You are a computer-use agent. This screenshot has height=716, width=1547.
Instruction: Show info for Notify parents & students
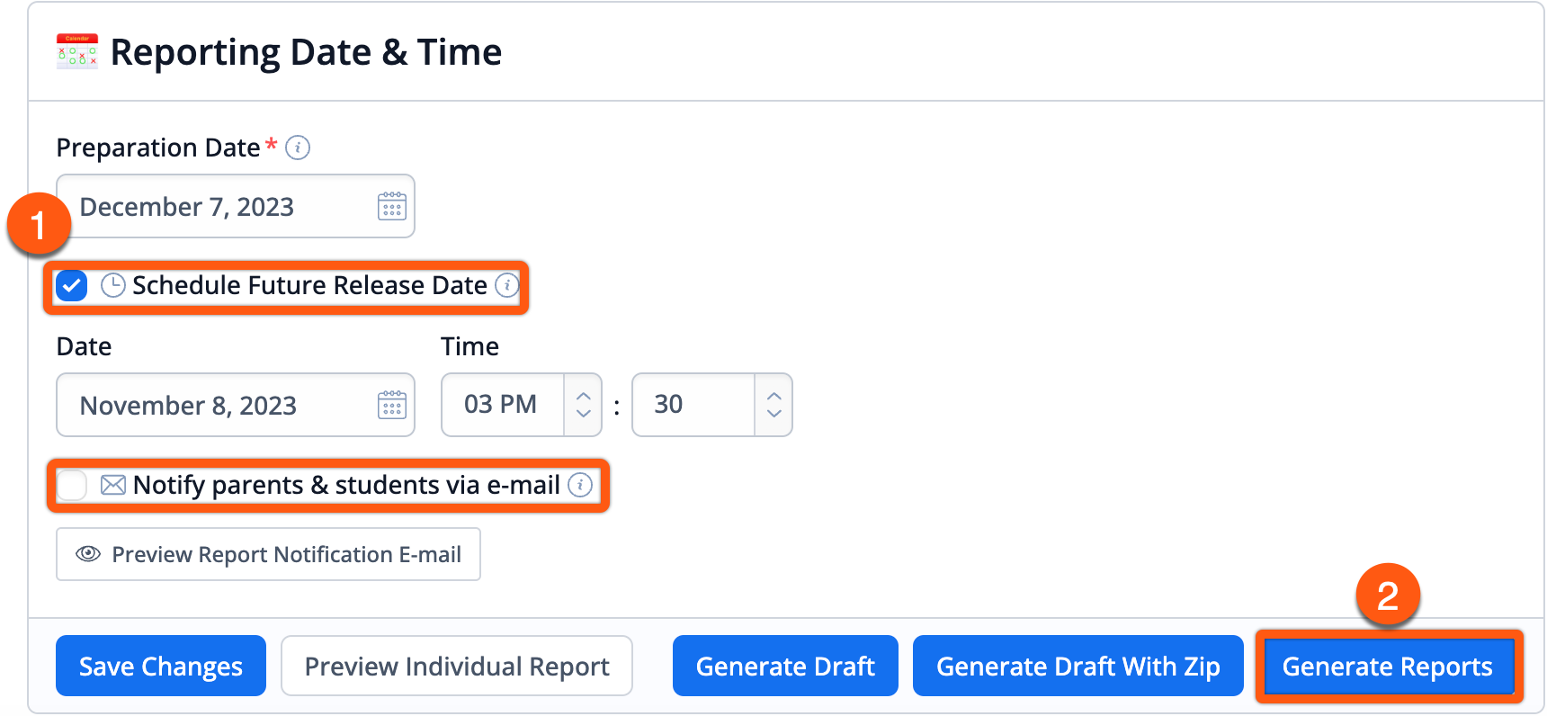581,486
